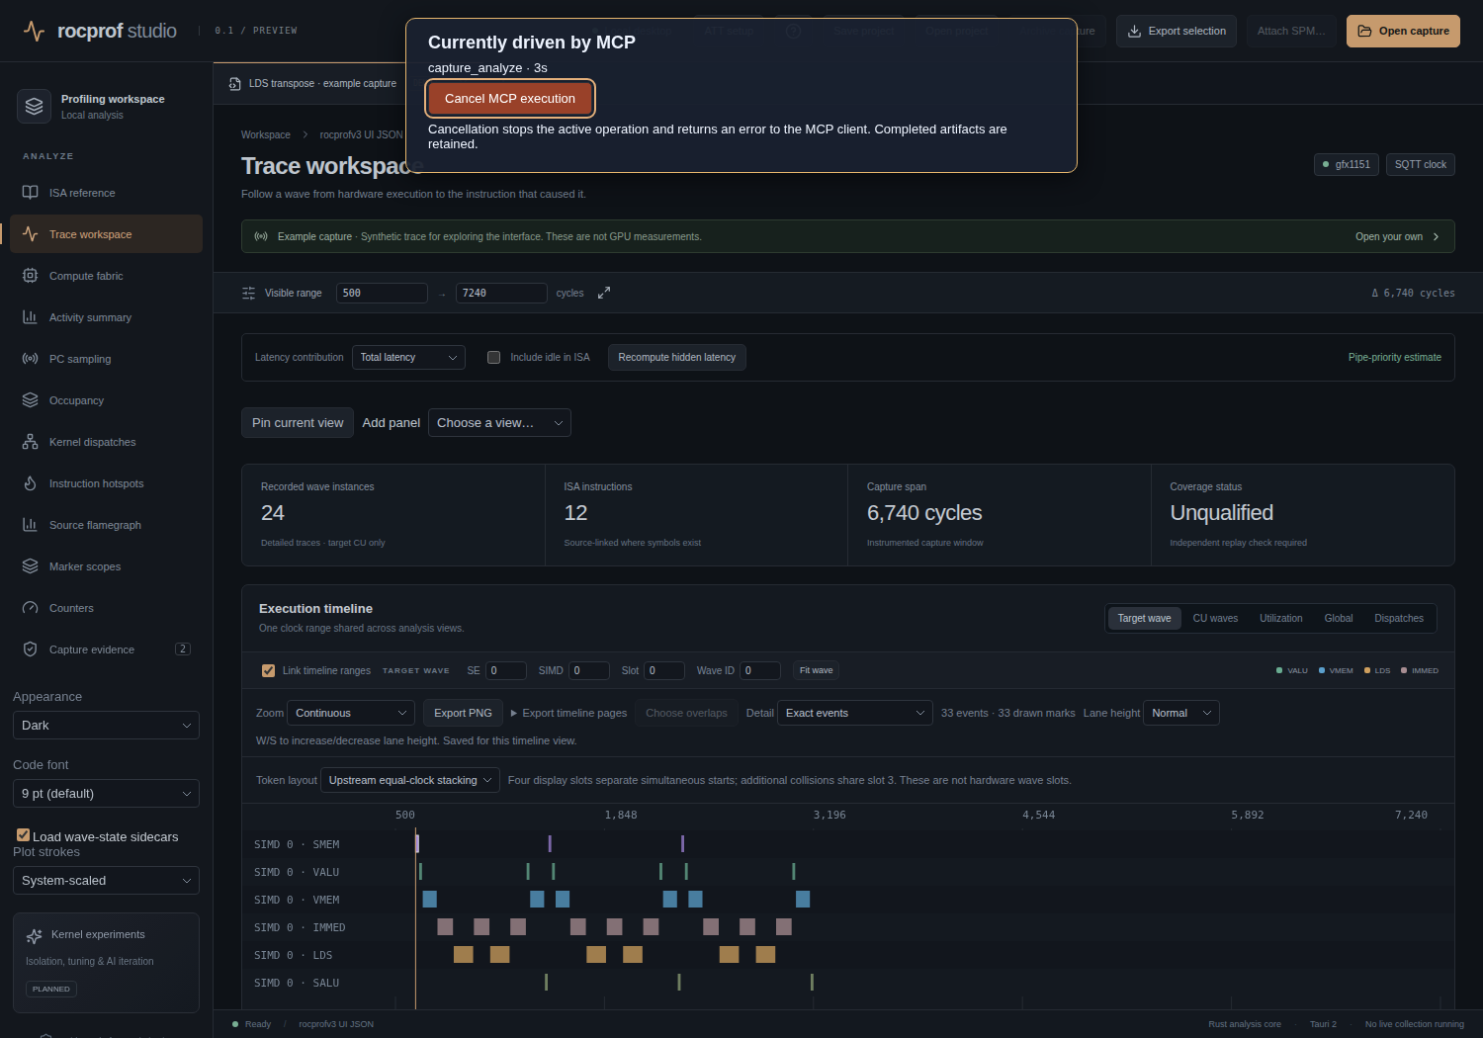Click the Instruction hotspots flame icon
Viewport: 1483px width, 1038px height.
[31, 483]
